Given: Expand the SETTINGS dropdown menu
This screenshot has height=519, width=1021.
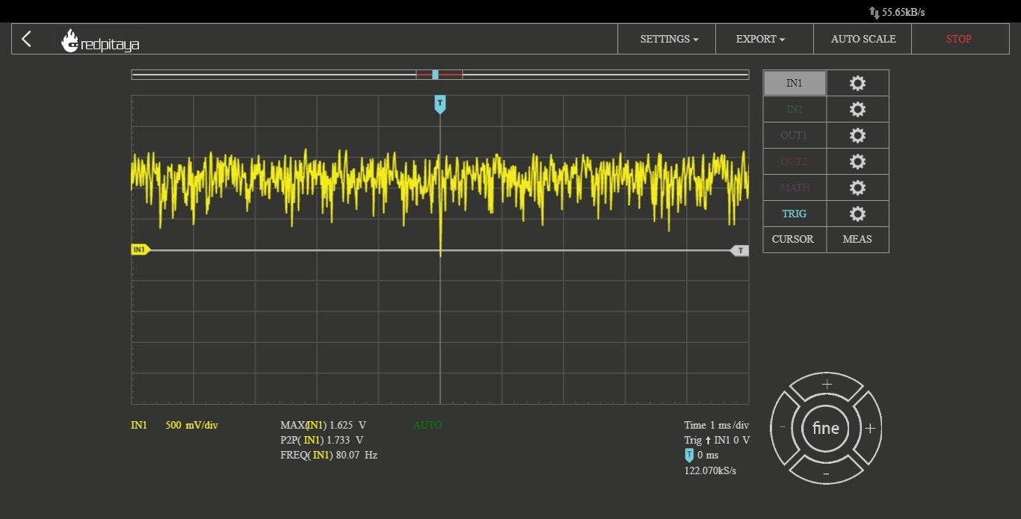Looking at the screenshot, I should point(668,39).
